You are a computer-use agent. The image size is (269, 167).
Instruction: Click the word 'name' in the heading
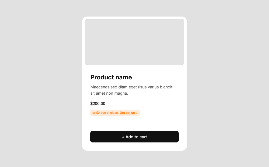[x=124, y=77]
